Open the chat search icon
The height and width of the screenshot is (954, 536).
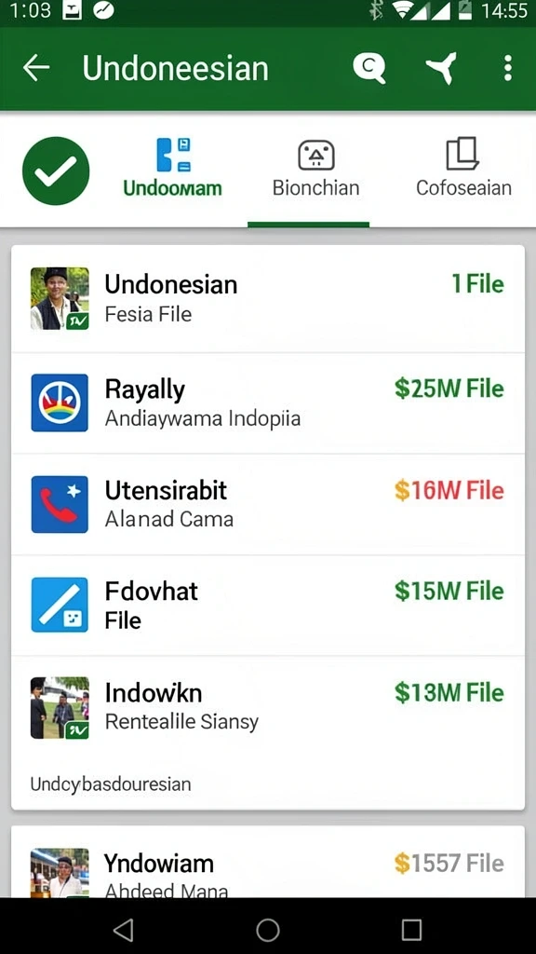click(x=368, y=67)
